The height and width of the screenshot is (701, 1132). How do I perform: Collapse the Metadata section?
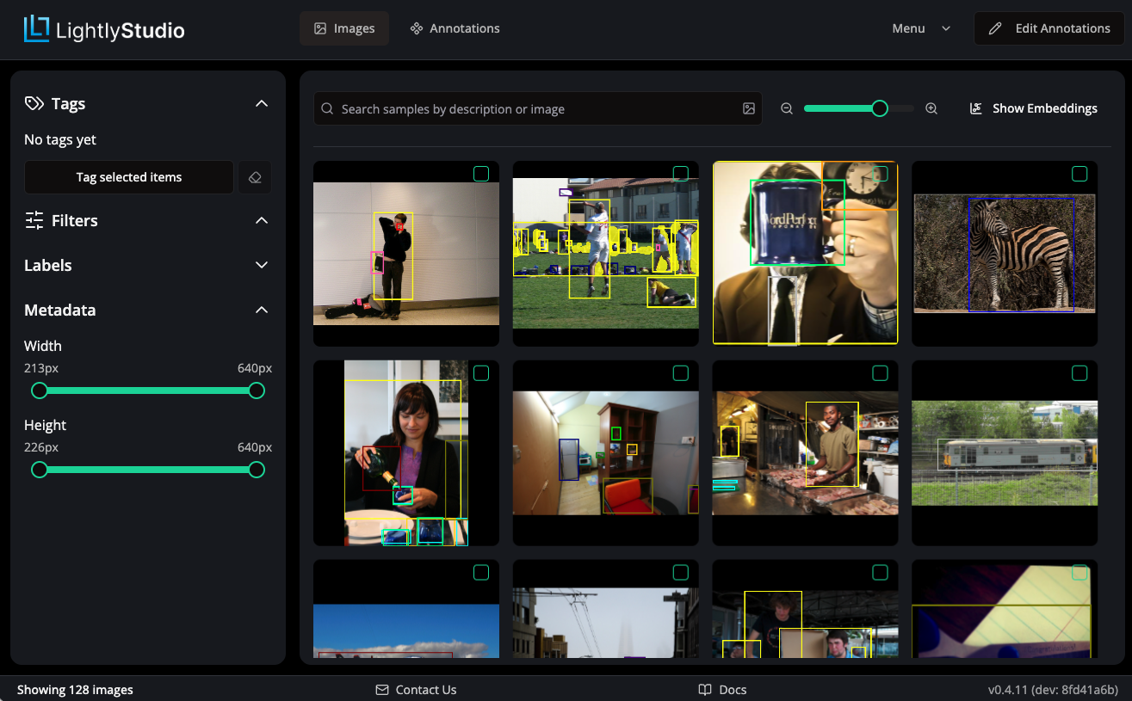coord(261,310)
